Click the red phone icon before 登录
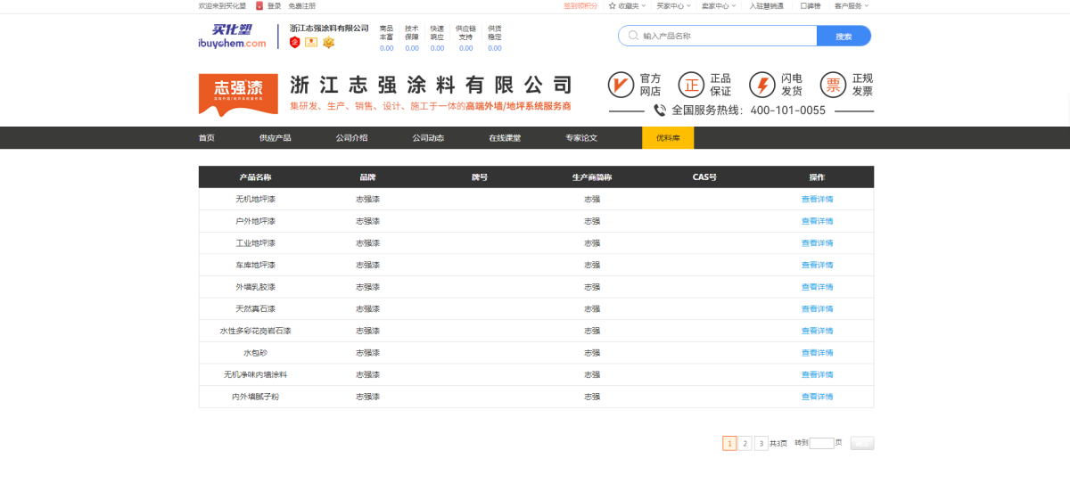Image resolution: width=1070 pixels, height=500 pixels. coord(259,5)
